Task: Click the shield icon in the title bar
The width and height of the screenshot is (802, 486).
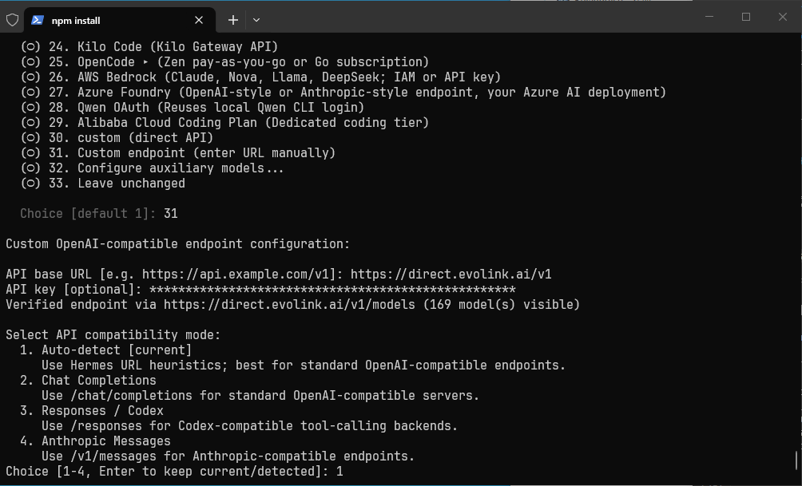Action: point(12,20)
